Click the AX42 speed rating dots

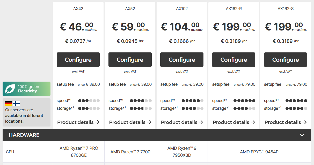(89, 101)
